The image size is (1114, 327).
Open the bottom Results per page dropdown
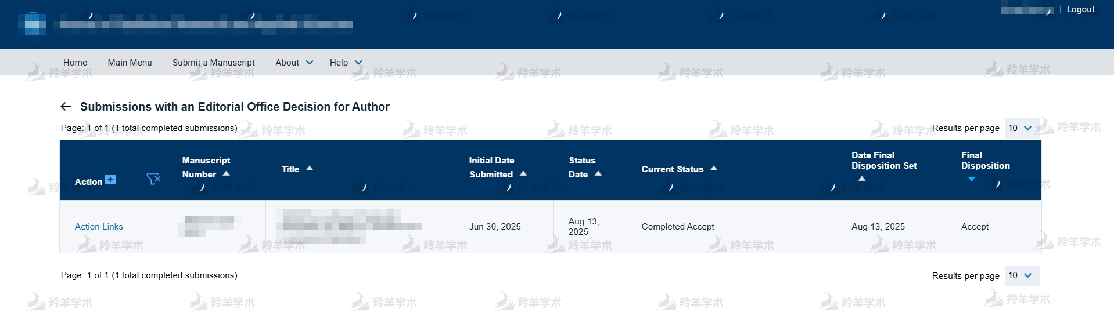click(x=1021, y=275)
